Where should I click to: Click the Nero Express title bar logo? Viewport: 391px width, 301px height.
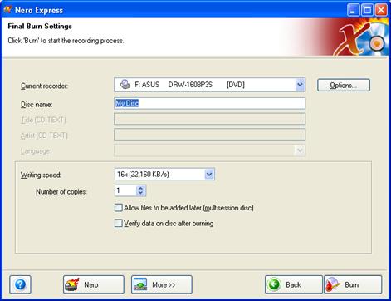(7, 10)
